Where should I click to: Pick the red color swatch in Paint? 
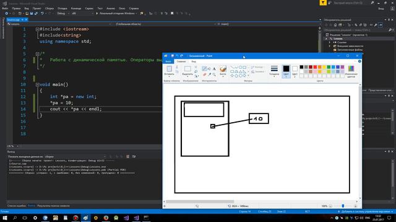(315, 67)
